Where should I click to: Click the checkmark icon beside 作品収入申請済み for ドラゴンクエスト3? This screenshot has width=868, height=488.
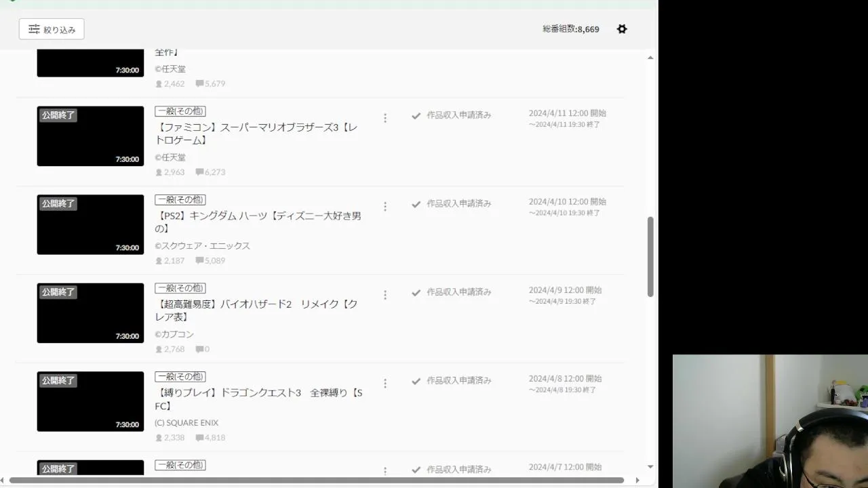(416, 381)
